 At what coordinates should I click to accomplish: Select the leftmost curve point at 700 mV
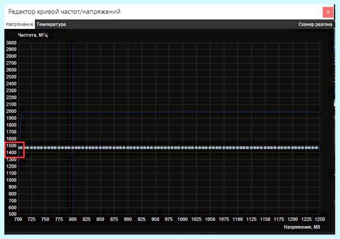[x=20, y=148]
